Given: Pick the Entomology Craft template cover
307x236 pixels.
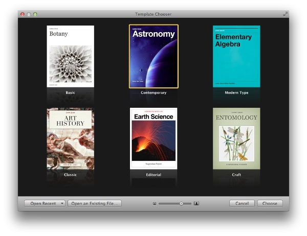Looking at the screenshot, I should tap(236, 138).
